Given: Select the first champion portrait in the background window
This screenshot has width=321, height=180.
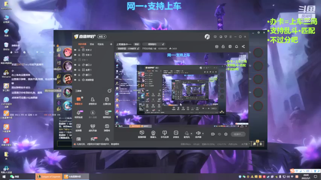Looking at the screenshot, I should [x=67, y=52].
